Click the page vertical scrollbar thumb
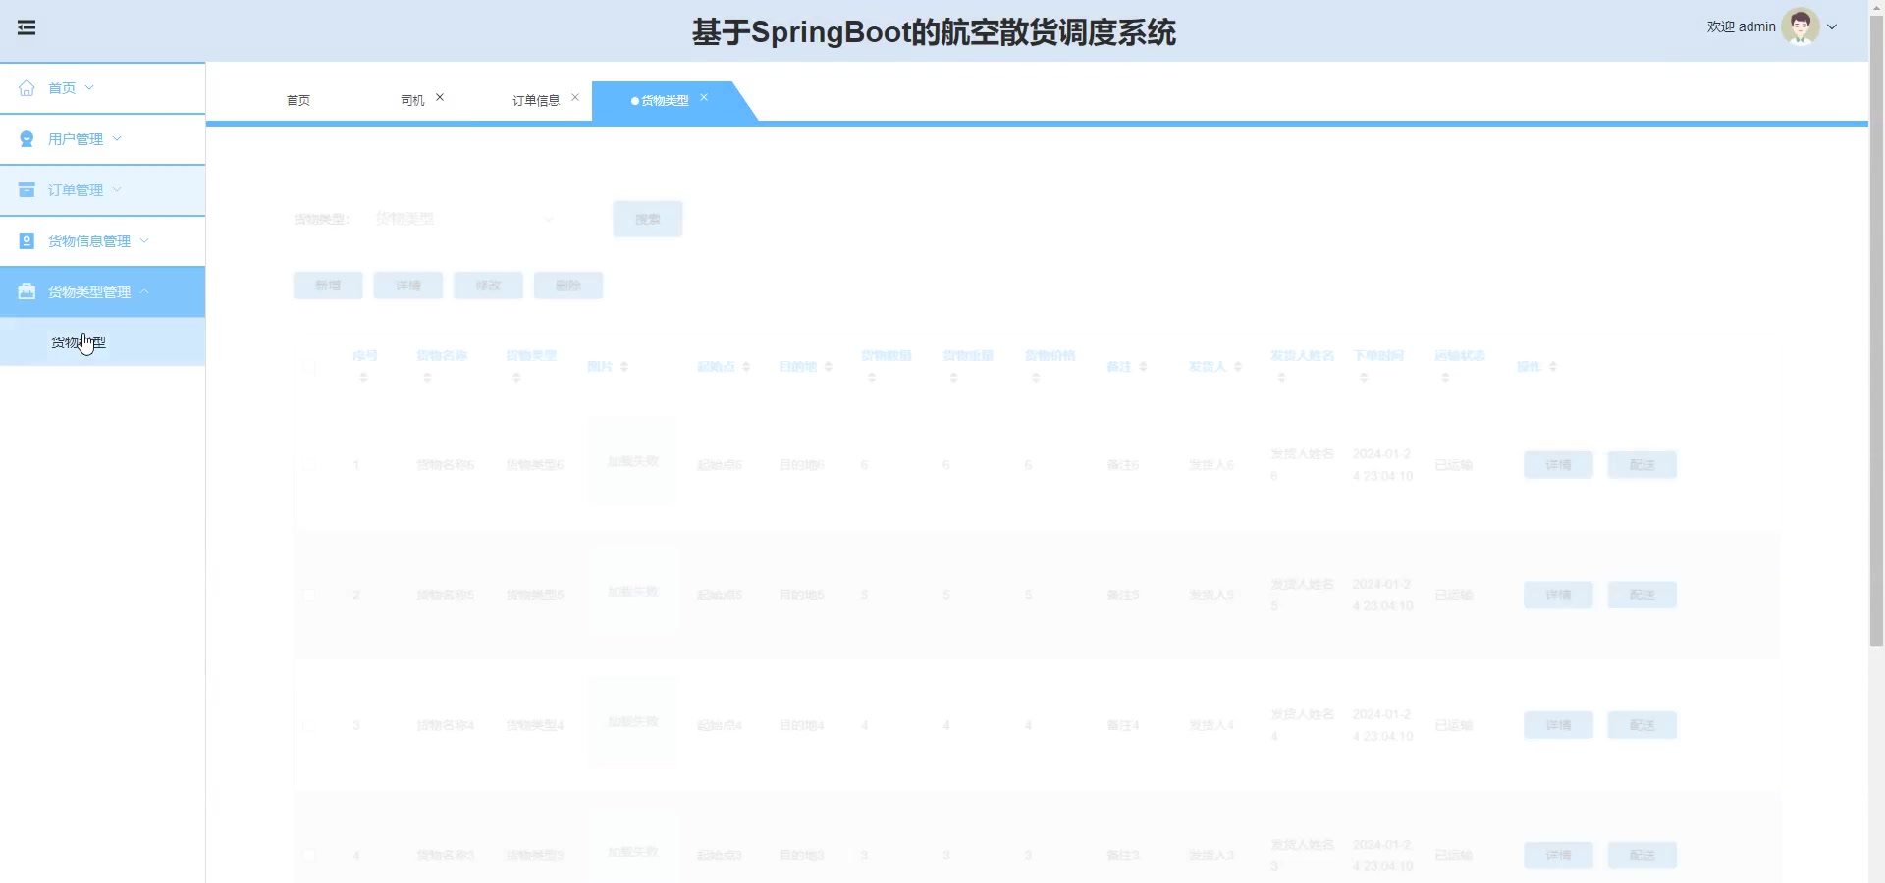This screenshot has width=1885, height=883. pos(1876,329)
